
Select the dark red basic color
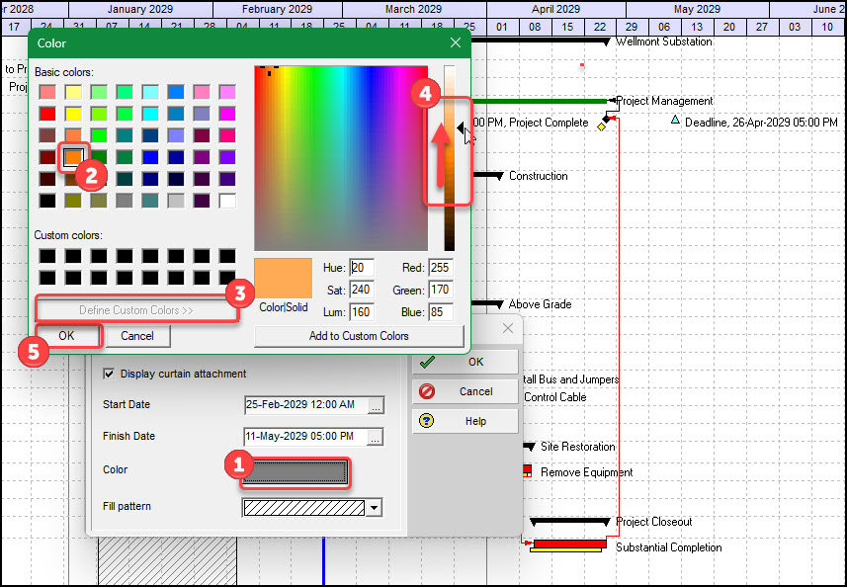47,157
